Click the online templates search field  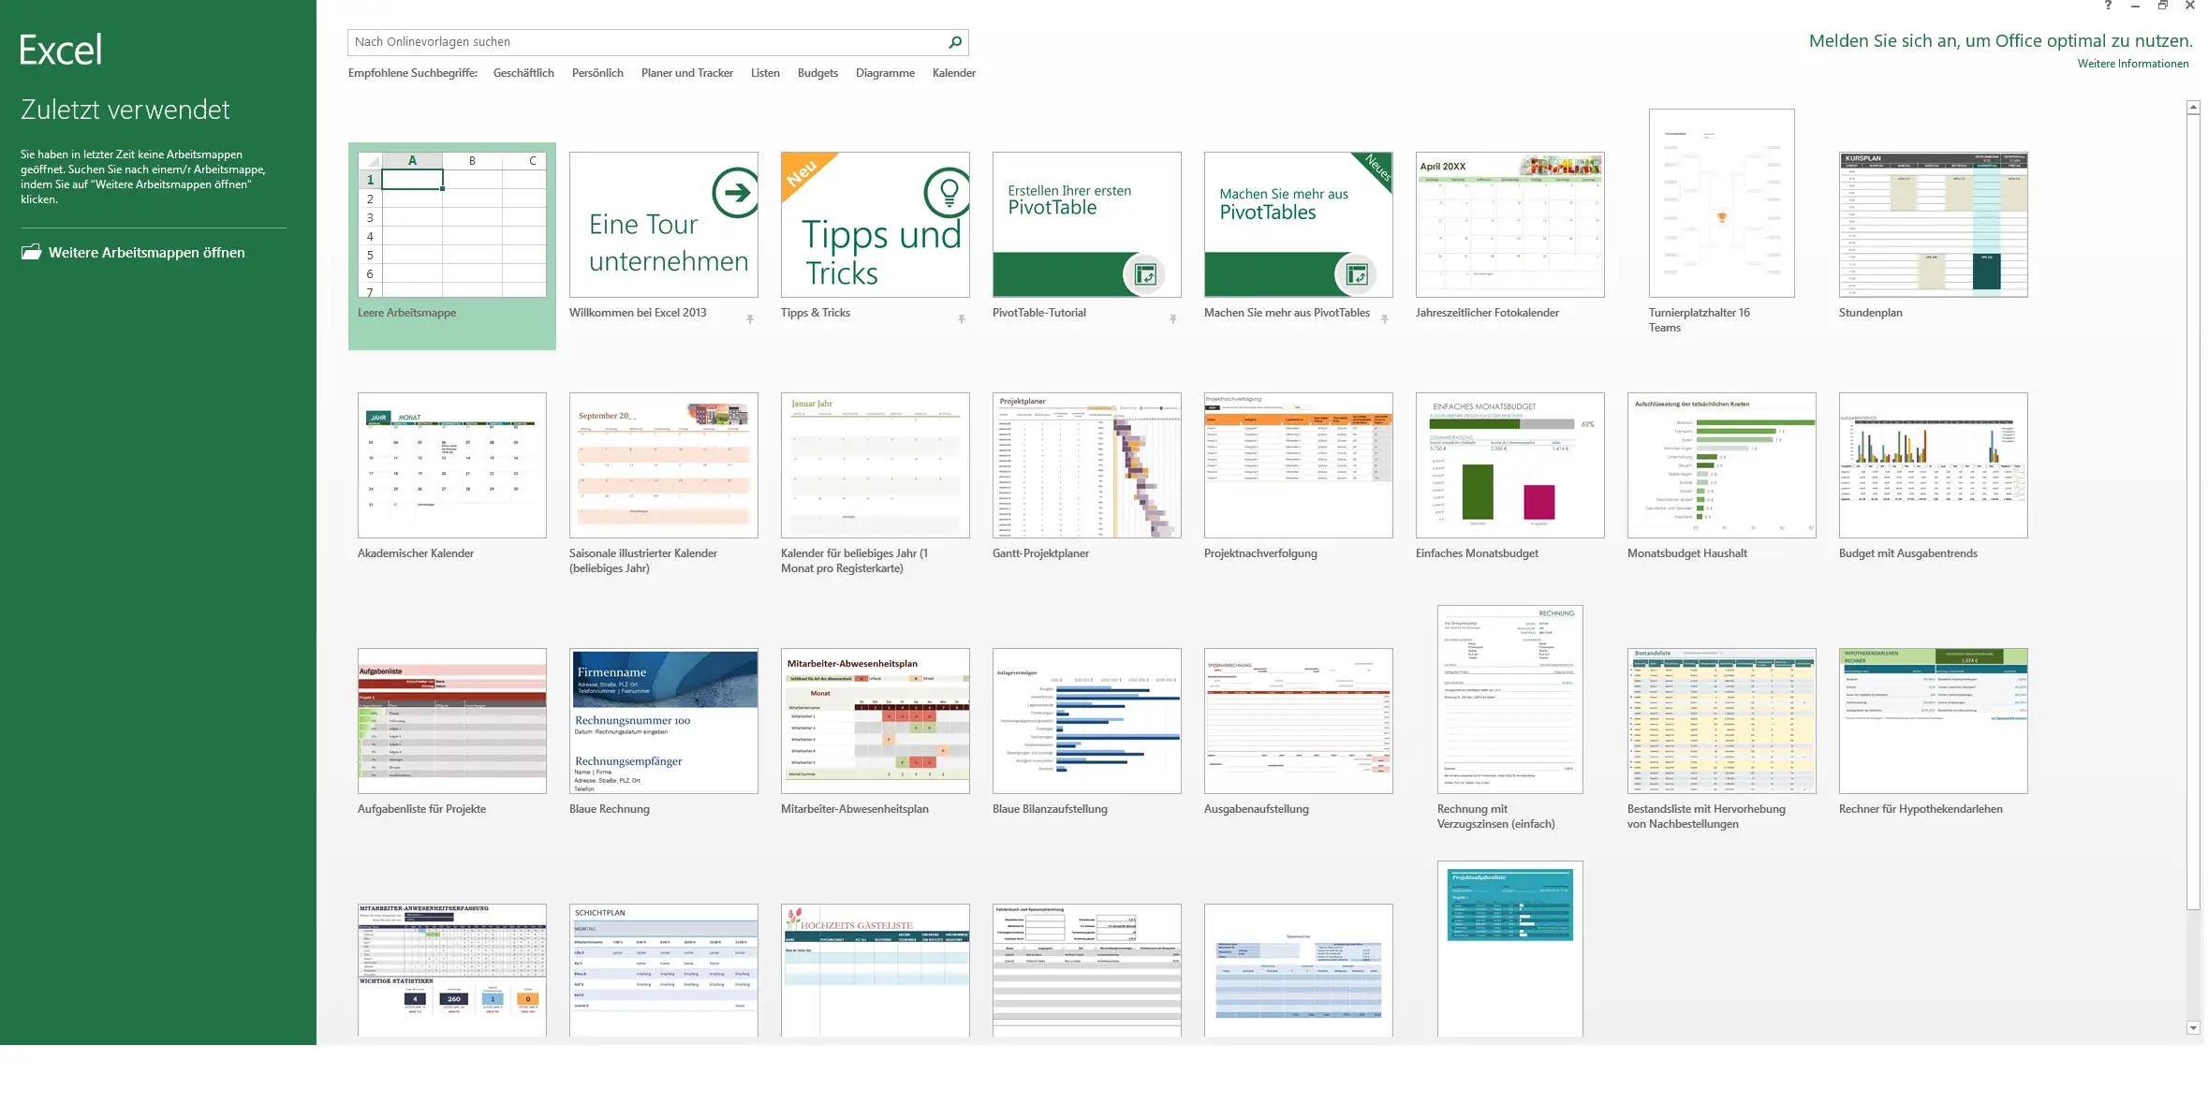tap(646, 42)
